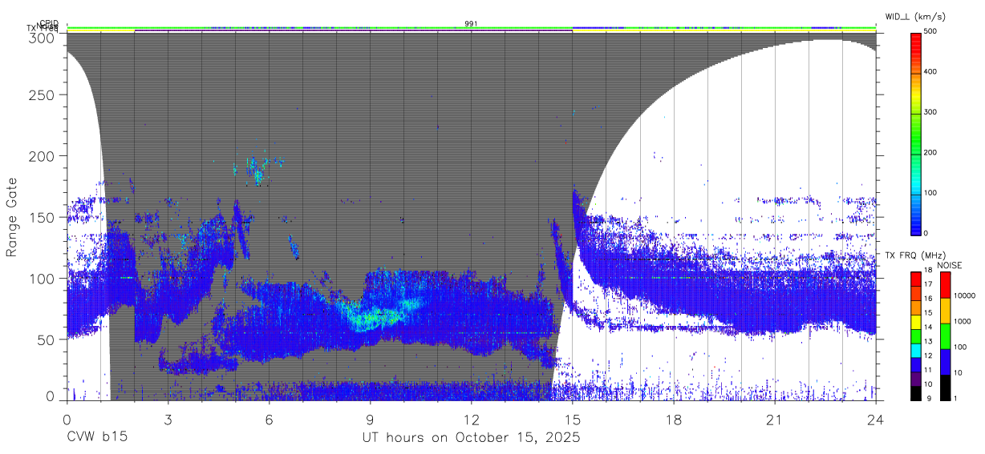Click the Range Gate y-axis label
This screenshot has width=985, height=454.
point(12,217)
